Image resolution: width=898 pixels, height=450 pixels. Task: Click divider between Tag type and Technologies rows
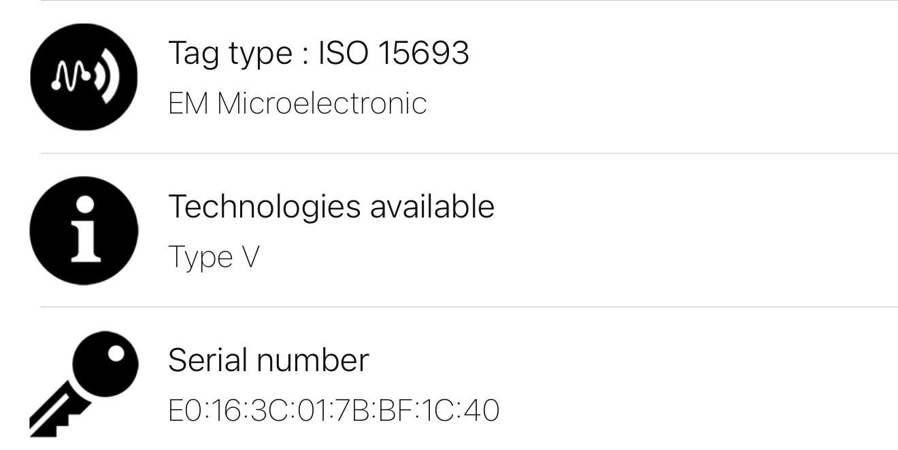[469, 154]
